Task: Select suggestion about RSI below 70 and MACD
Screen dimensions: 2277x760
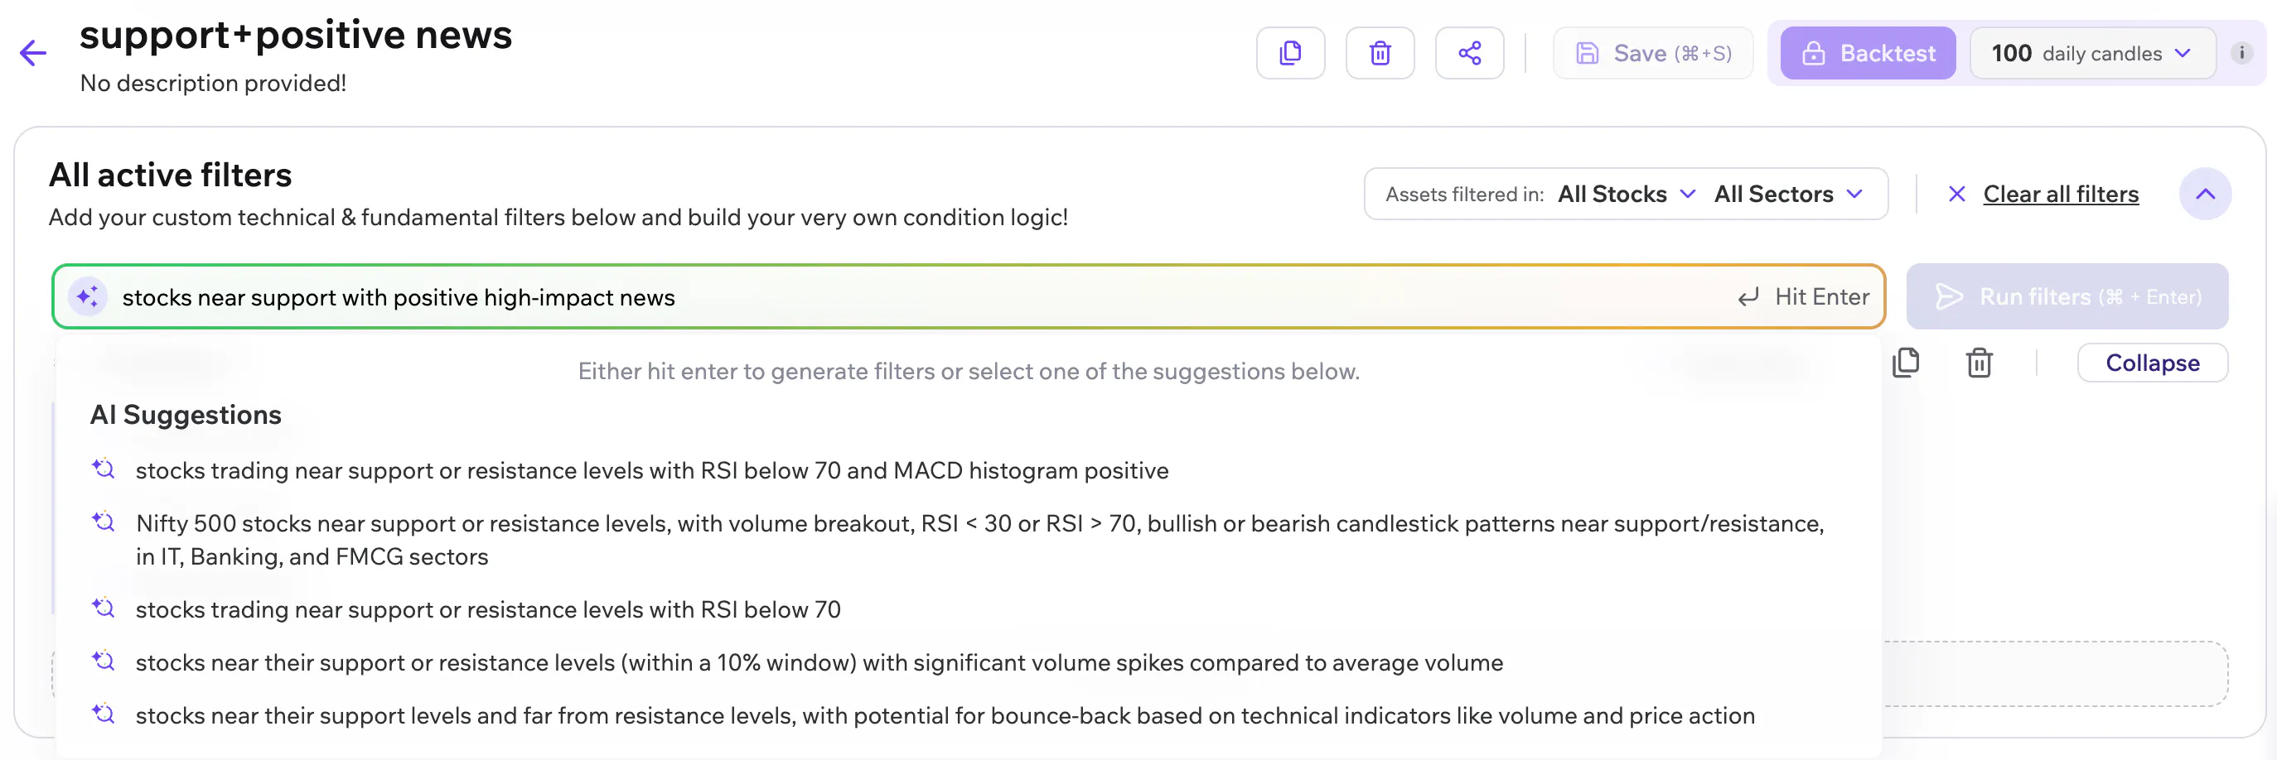Action: pyautogui.click(x=651, y=470)
